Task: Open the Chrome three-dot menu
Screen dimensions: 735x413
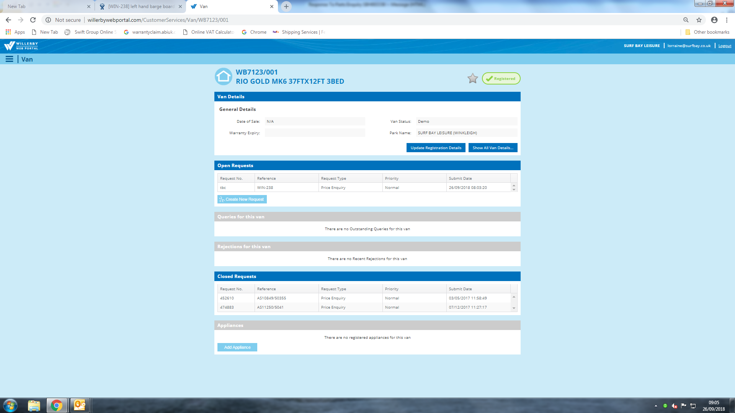Action: [x=727, y=20]
